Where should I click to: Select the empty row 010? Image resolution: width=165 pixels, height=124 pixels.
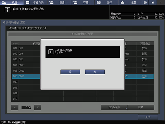point(83,99)
